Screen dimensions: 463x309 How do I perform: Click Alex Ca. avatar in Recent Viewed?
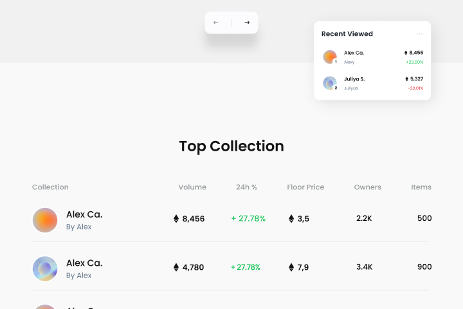coord(330,57)
